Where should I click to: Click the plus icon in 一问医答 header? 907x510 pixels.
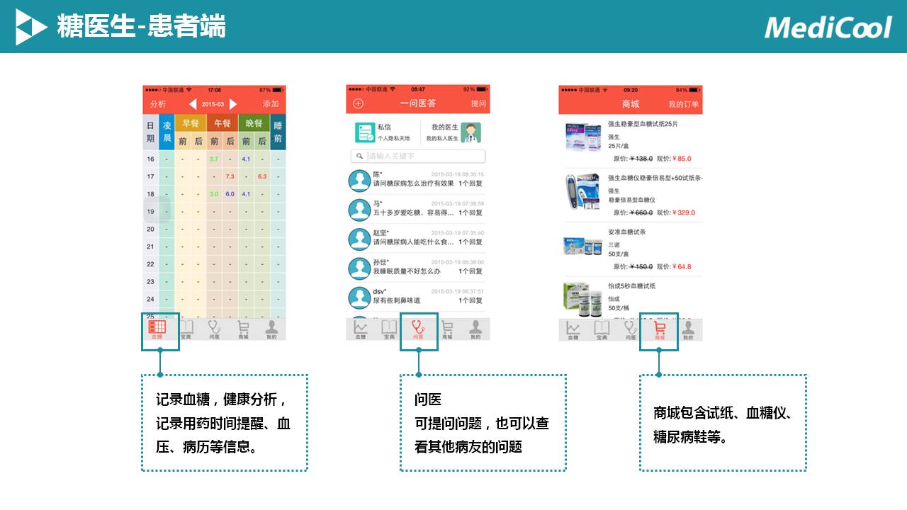(358, 104)
